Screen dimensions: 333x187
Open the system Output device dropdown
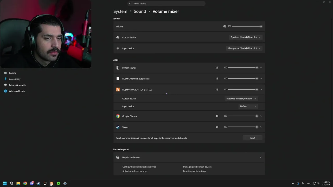245,37
